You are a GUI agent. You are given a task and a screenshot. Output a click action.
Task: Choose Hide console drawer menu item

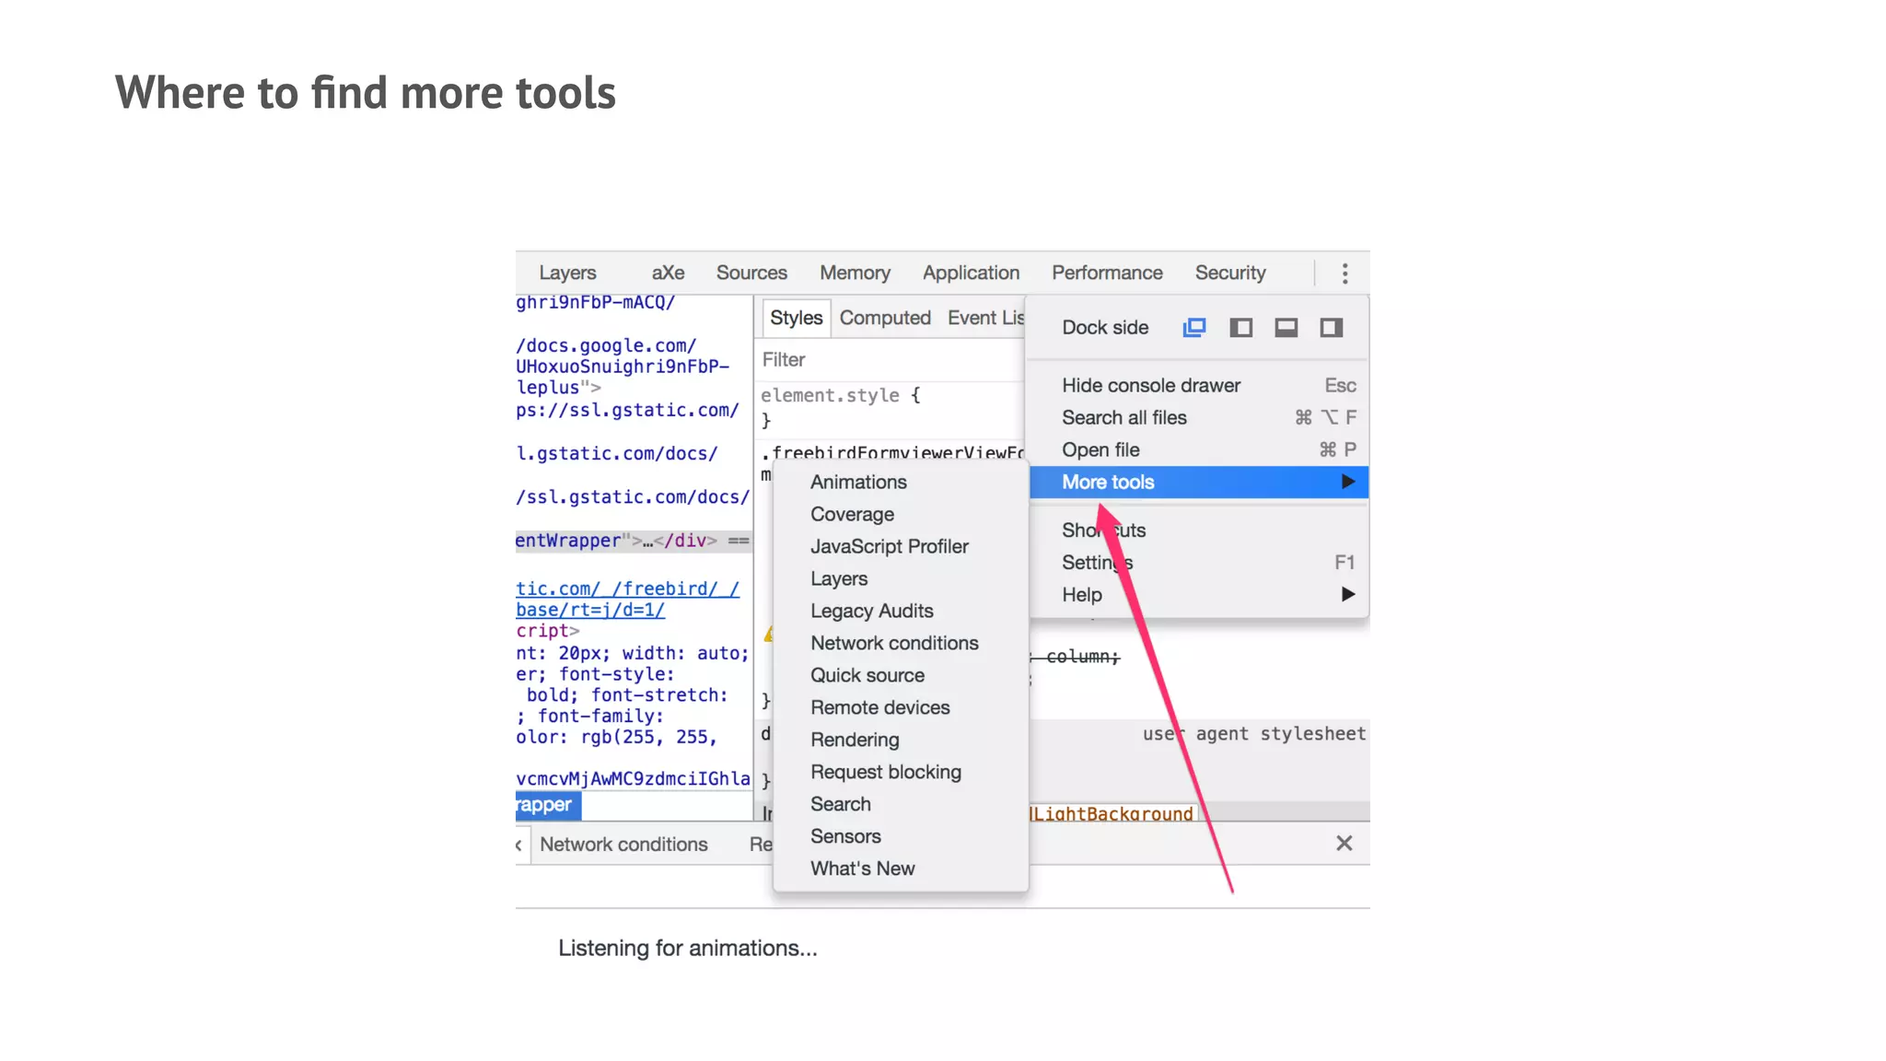[1198, 386]
